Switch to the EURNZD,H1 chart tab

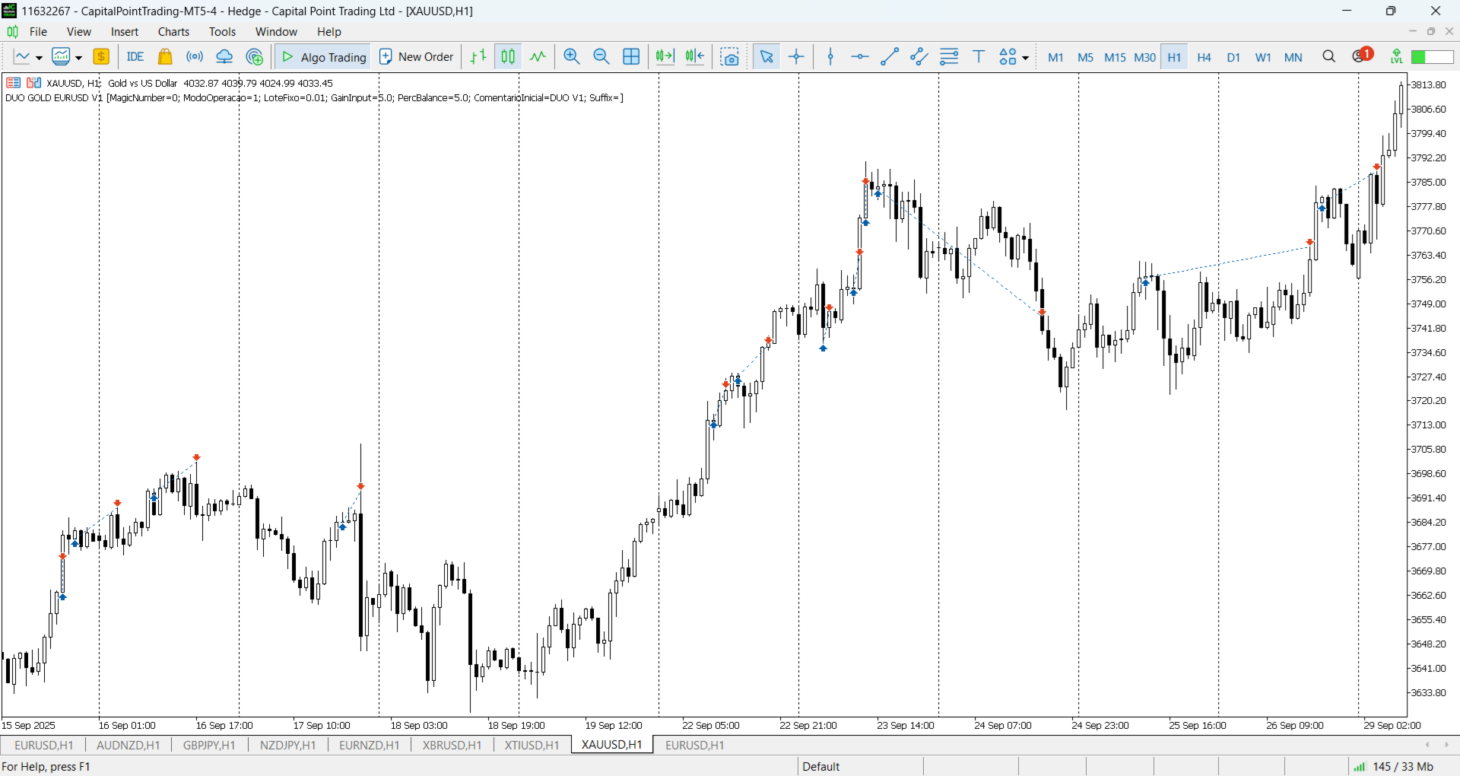tap(370, 746)
